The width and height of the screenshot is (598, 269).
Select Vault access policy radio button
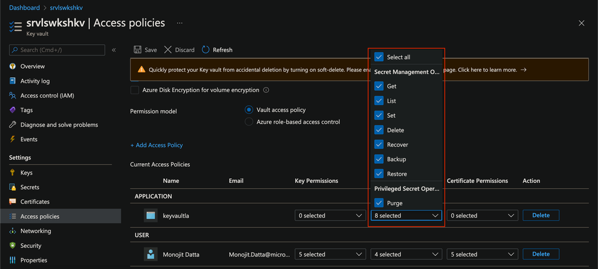click(248, 110)
